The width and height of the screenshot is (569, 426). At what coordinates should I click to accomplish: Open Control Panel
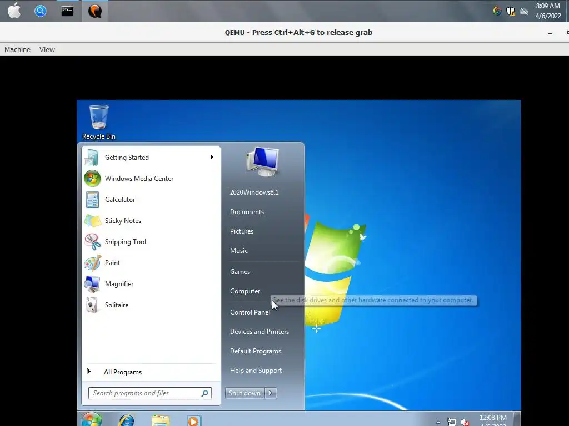click(x=250, y=312)
